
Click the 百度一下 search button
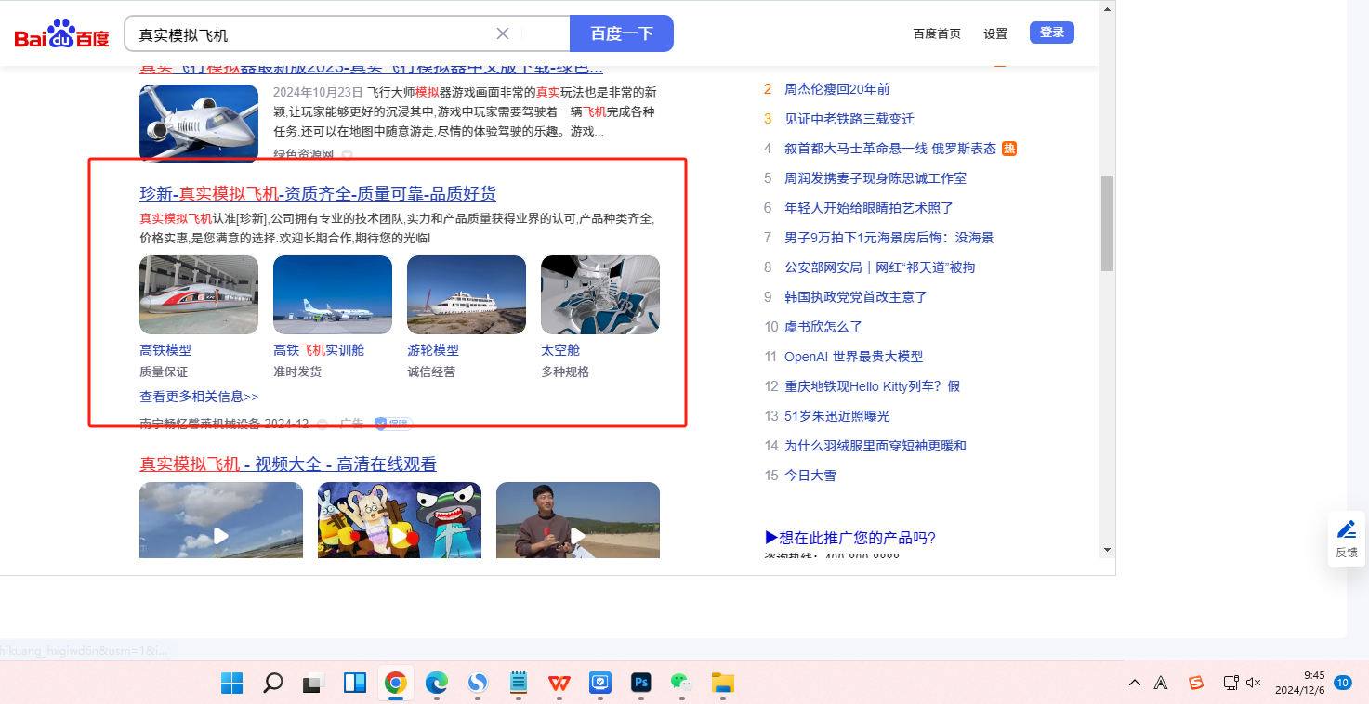(622, 33)
